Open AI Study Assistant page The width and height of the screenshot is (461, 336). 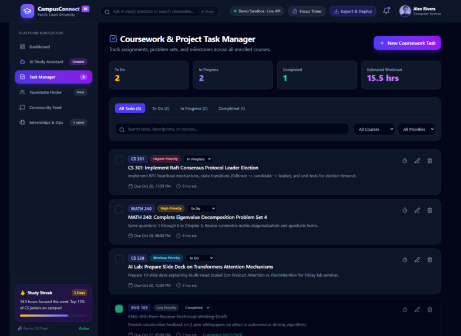point(53,62)
